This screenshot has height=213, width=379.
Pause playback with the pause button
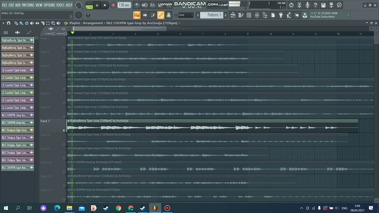(x=97, y=5)
